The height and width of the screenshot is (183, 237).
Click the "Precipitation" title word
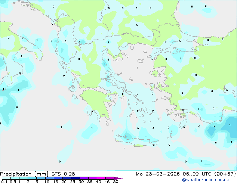point(16,174)
